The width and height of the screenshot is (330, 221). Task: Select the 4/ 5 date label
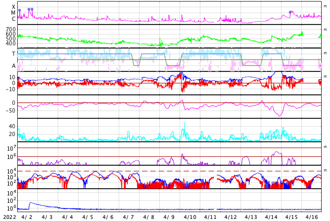click(88, 217)
